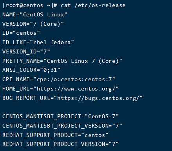This screenshot has height=151, width=172.
Task: Click the cat /etc/os-release command text
Action: [x=93, y=5]
